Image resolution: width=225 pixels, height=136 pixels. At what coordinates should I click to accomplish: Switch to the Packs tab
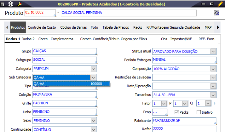[138, 27]
